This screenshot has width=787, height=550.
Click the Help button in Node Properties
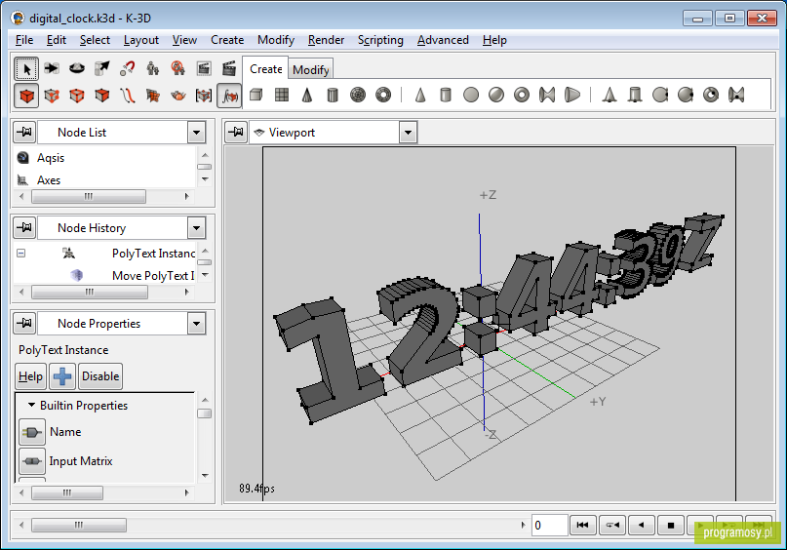point(30,376)
